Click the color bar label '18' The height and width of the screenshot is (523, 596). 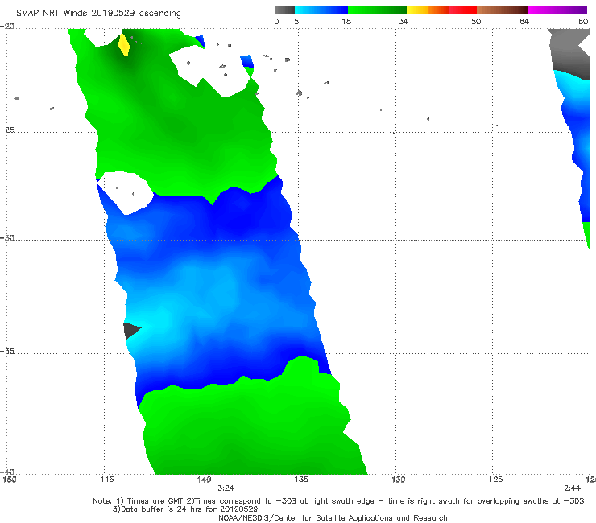click(346, 21)
